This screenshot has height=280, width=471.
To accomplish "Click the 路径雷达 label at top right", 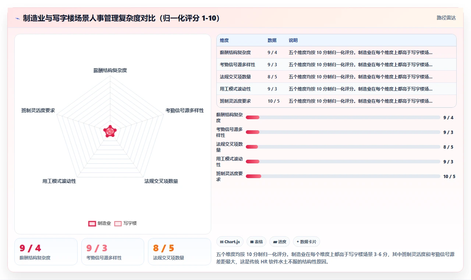I will click(446, 18).
